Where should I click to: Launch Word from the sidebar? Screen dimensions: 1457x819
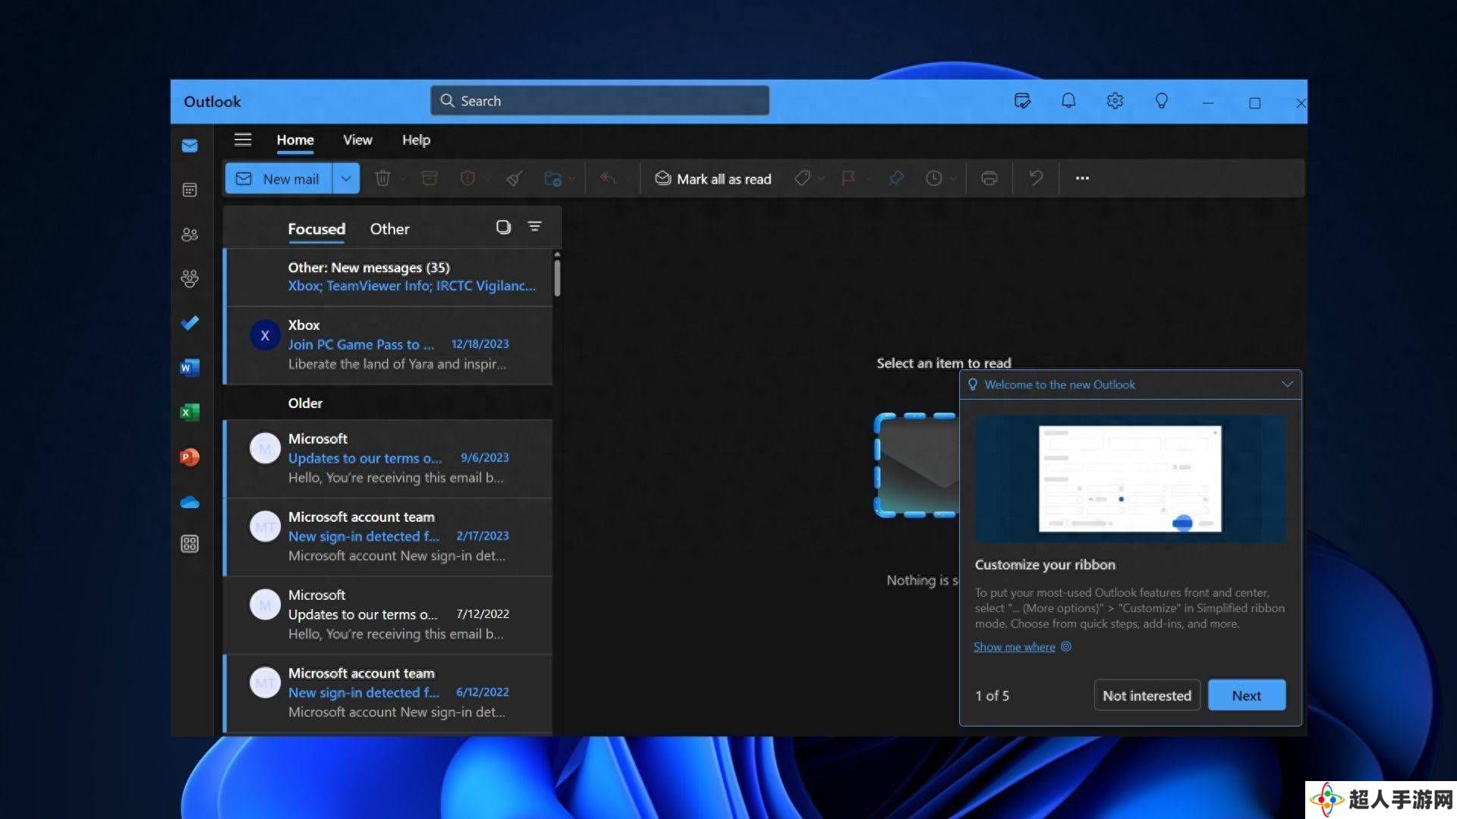coord(190,368)
